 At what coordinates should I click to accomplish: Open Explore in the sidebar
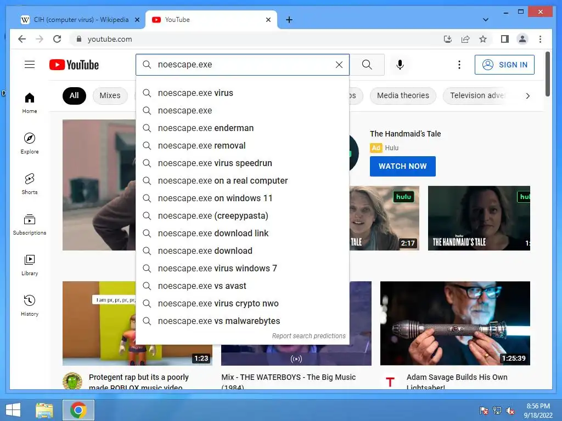coord(30,144)
